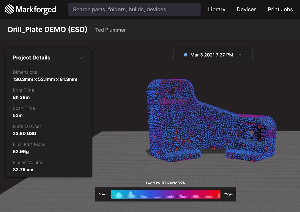Screen dimensions: 300x212
Task: Open Print Jobs in the top navigation
Action: 280,9
